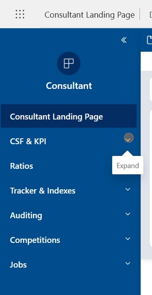Expand the CSF & KPI chevron

pyautogui.click(x=128, y=138)
